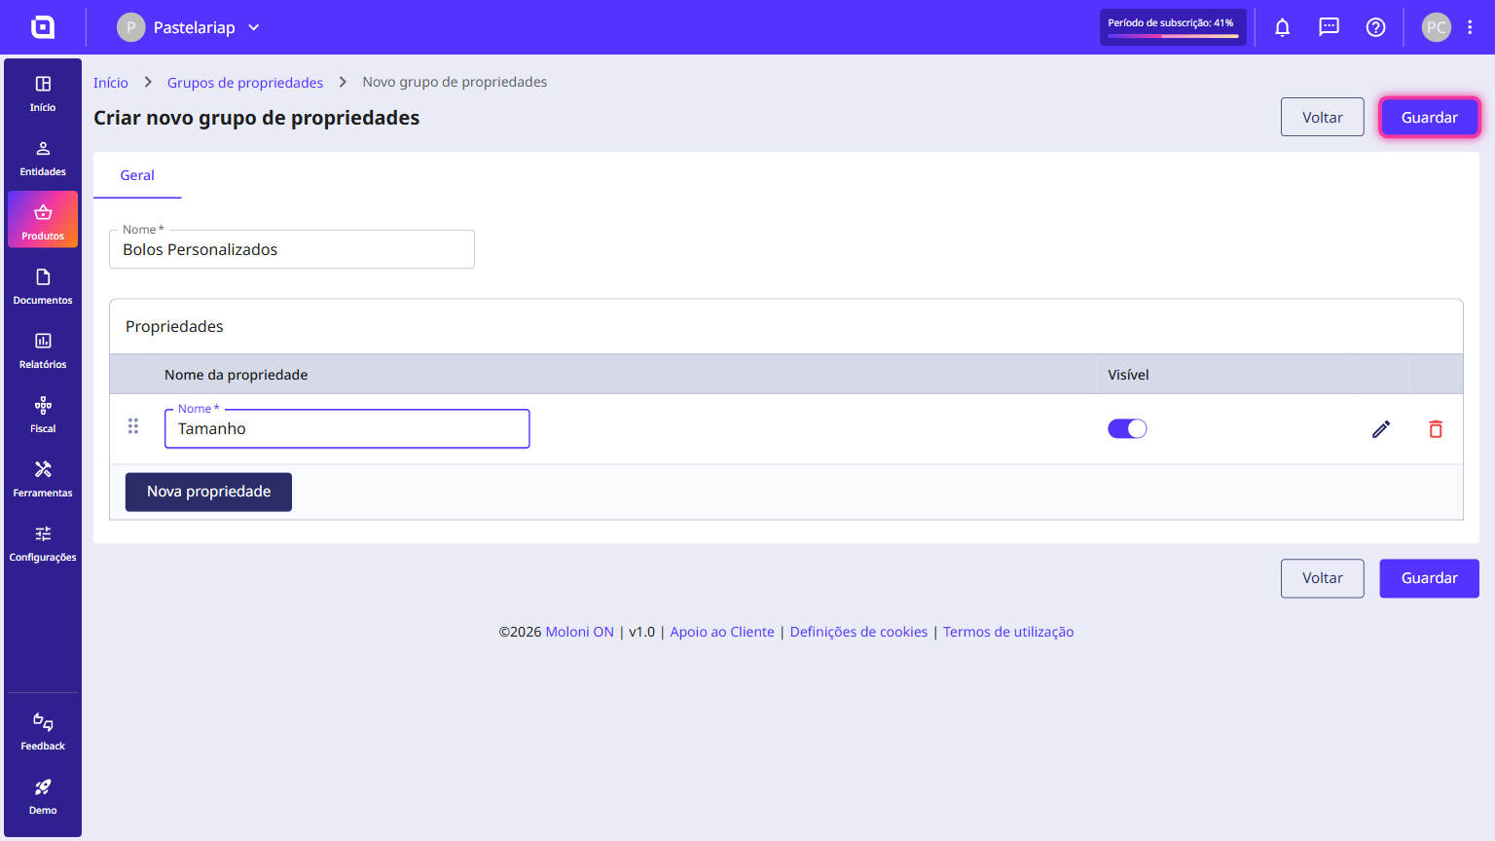
Task: Open the Demo sidebar item
Action: pyautogui.click(x=43, y=796)
